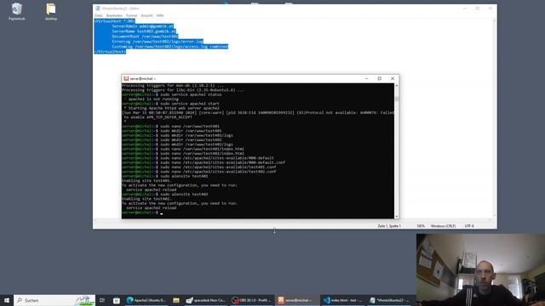The image size is (545, 306).
Task: Open Microsoft Store from the taskbar
Action: 117,300
